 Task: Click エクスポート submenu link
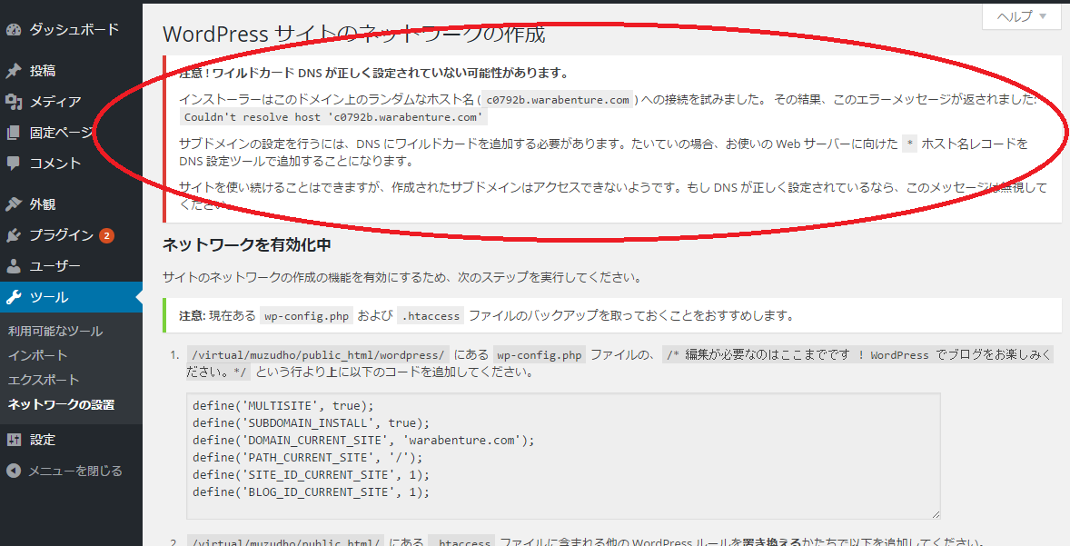tap(44, 380)
